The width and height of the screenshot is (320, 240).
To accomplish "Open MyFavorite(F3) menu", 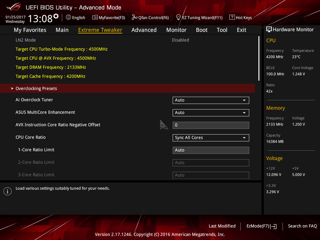I will [x=112, y=17].
